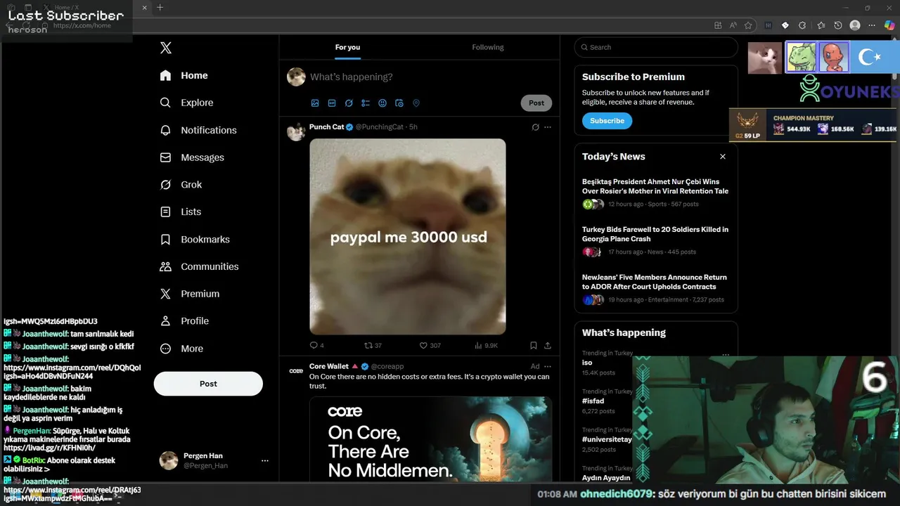Add media with the image icon in composer
The height and width of the screenshot is (506, 900).
[x=315, y=103]
